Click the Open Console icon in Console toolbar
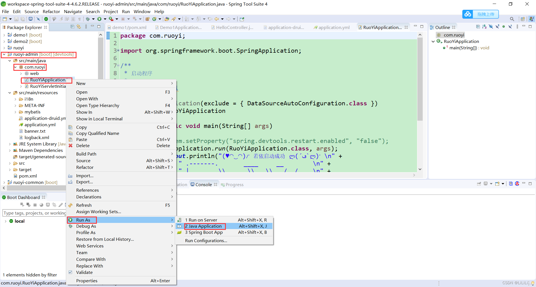 coord(497,184)
